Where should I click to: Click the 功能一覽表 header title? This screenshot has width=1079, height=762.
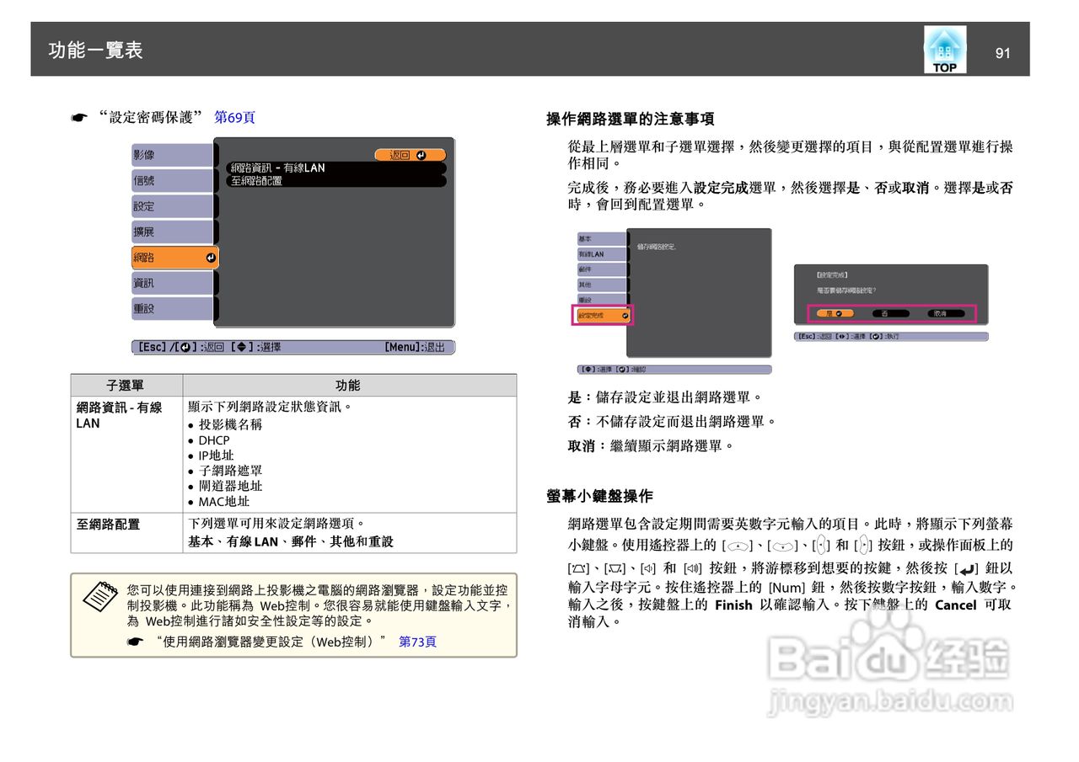[x=95, y=51]
